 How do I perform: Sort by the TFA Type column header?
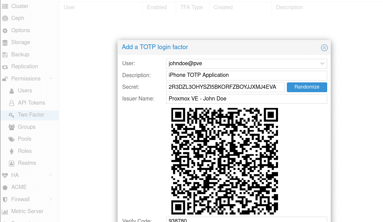click(192, 7)
